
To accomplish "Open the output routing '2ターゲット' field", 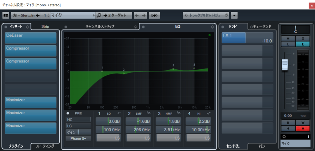I will (x=117, y=15).
